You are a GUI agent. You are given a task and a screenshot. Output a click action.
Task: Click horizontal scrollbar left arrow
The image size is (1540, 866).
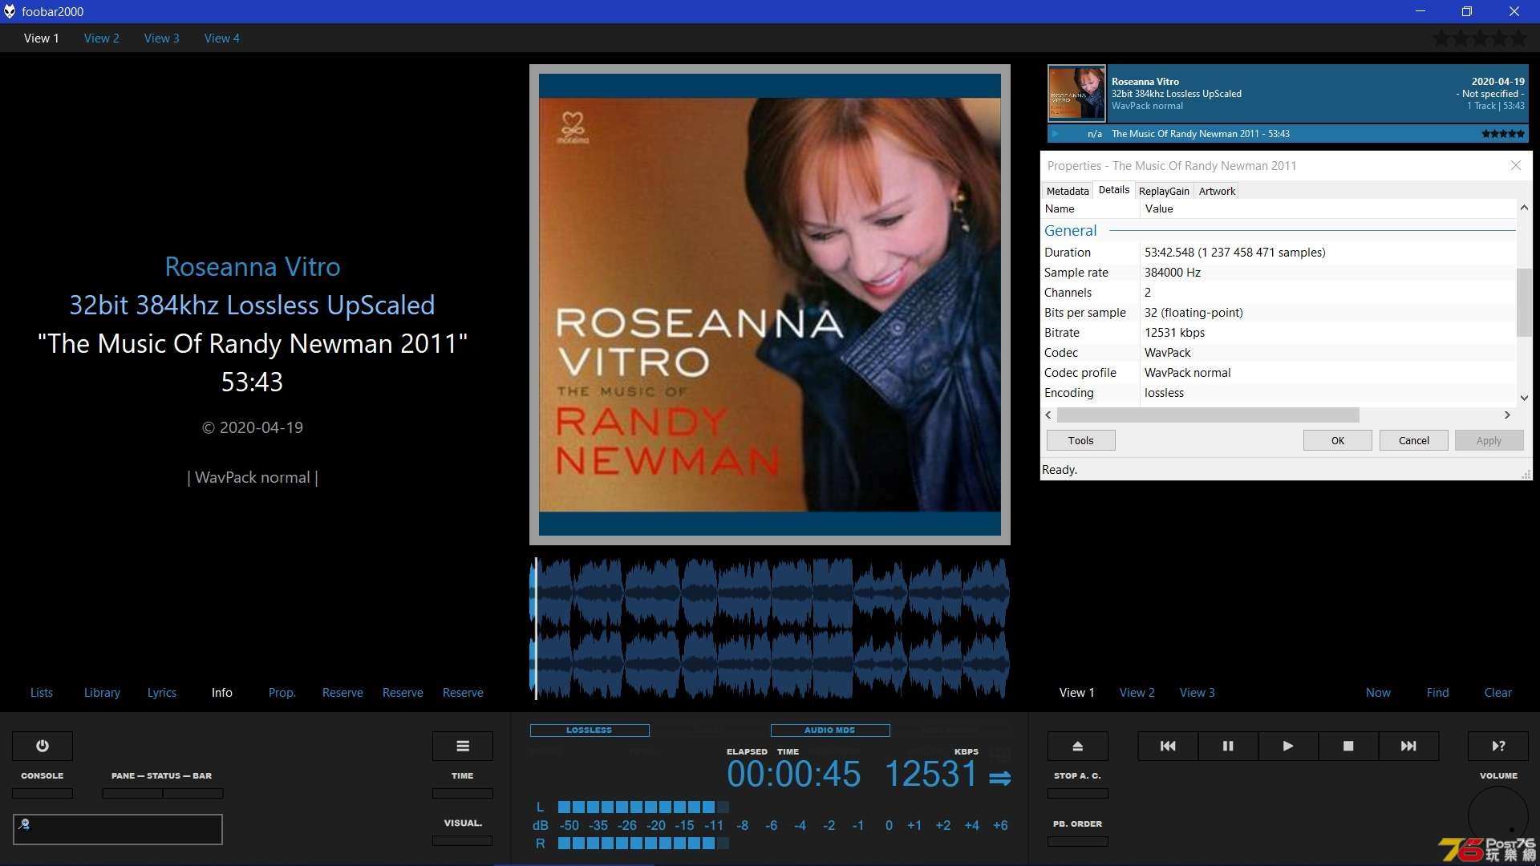coord(1048,415)
